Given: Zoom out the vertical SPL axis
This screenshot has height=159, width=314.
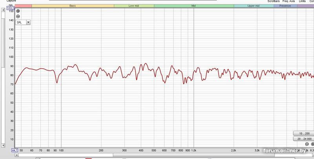Looking at the screenshot, I should (x=18, y=16).
